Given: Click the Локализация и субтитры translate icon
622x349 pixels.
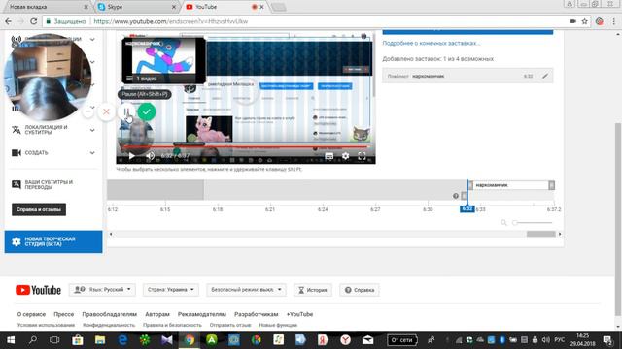Looking at the screenshot, I should 17,130.
